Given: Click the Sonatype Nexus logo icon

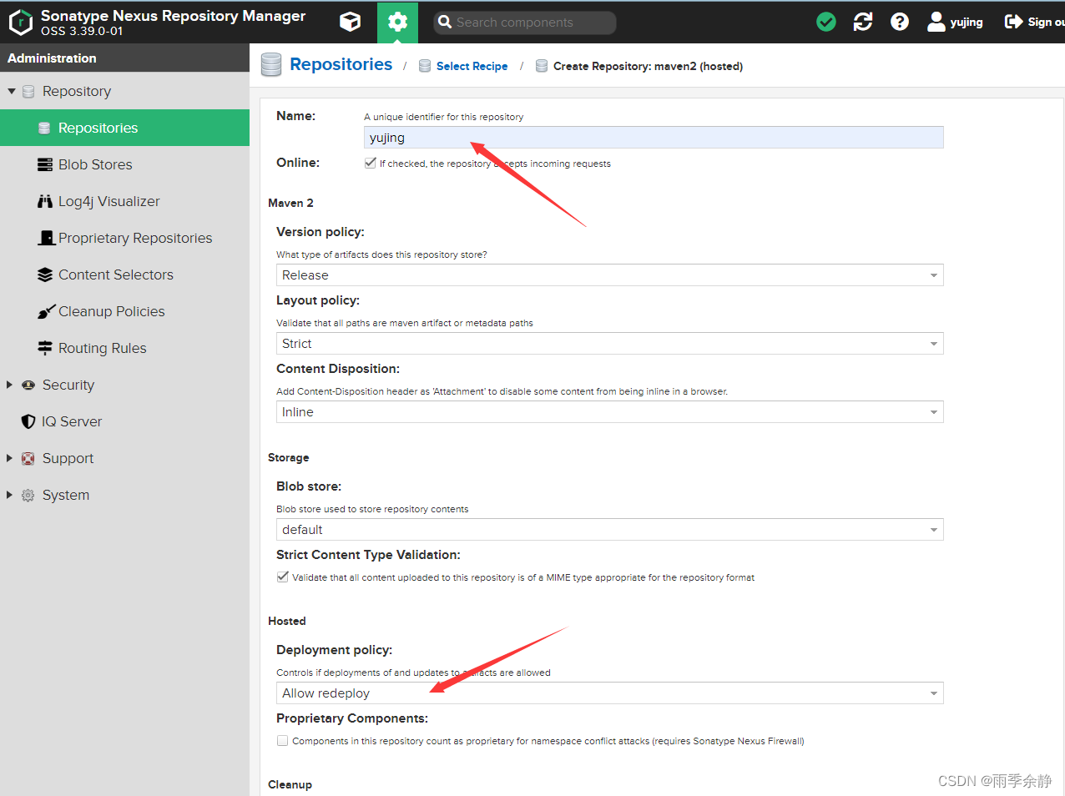Looking at the screenshot, I should 20,22.
